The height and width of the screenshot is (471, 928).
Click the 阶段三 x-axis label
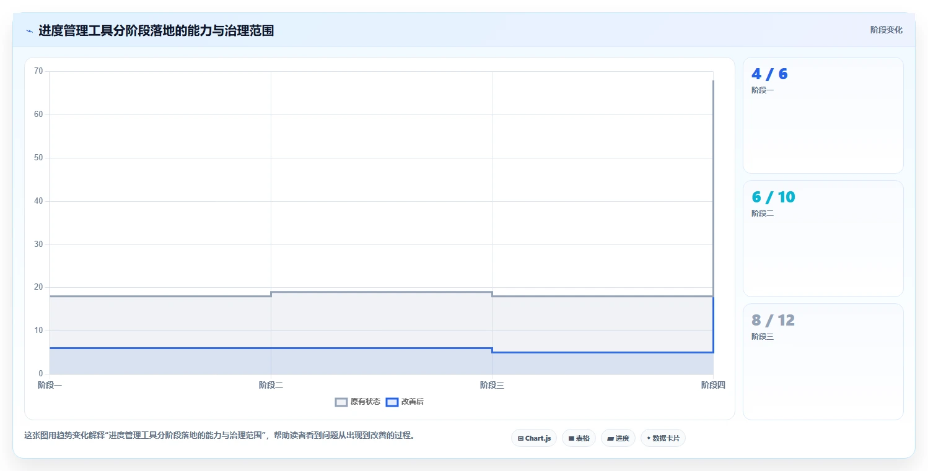(x=492, y=385)
